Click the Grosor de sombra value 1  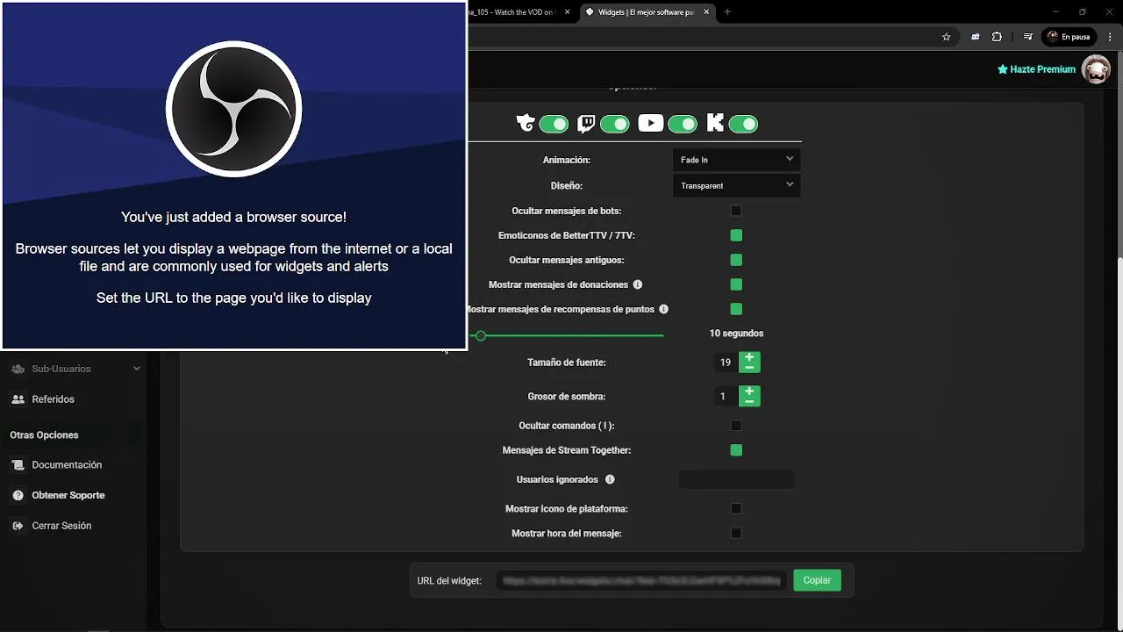(x=726, y=397)
